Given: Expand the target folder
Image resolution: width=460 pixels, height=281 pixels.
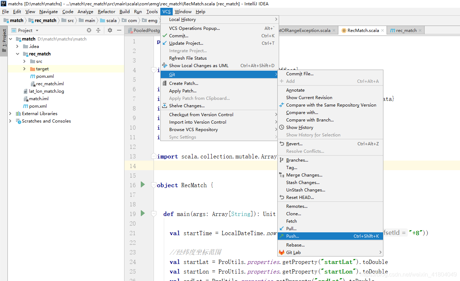Looking at the screenshot, I should pyautogui.click(x=24, y=69).
